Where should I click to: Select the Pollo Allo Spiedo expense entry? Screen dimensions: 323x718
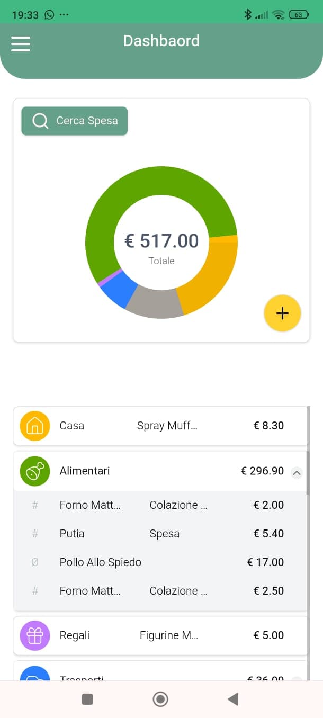[x=159, y=562]
